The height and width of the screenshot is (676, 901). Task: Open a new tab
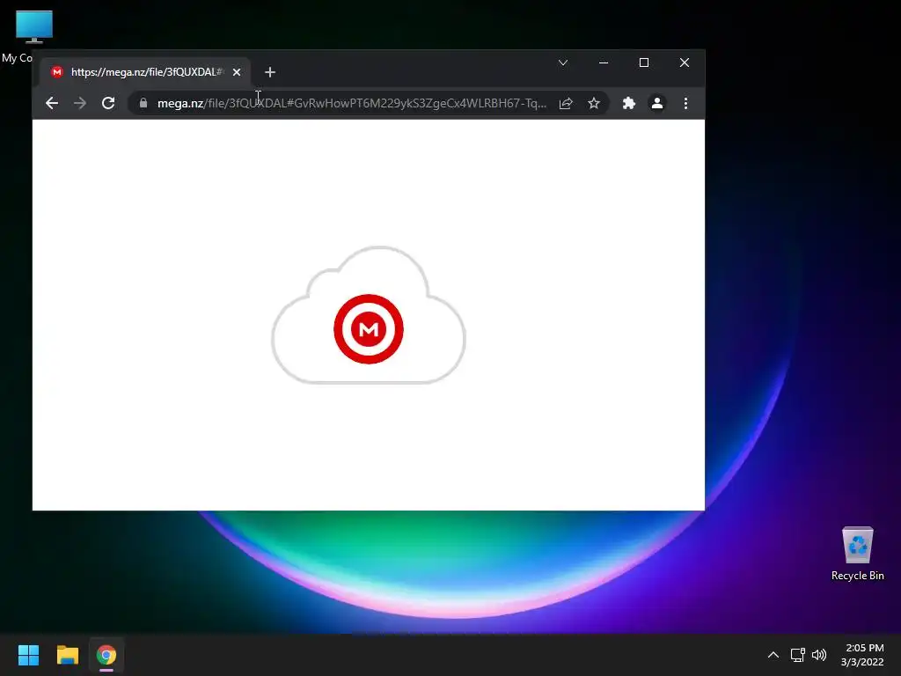270,72
